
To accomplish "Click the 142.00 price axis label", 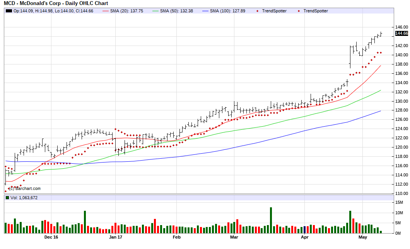I will [401, 46].
